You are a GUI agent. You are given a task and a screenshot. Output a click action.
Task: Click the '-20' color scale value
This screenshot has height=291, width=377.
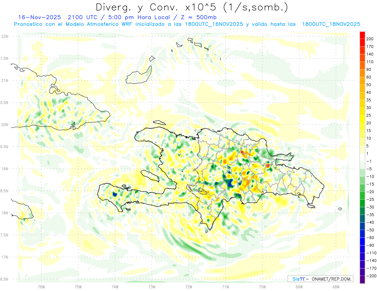371,192
